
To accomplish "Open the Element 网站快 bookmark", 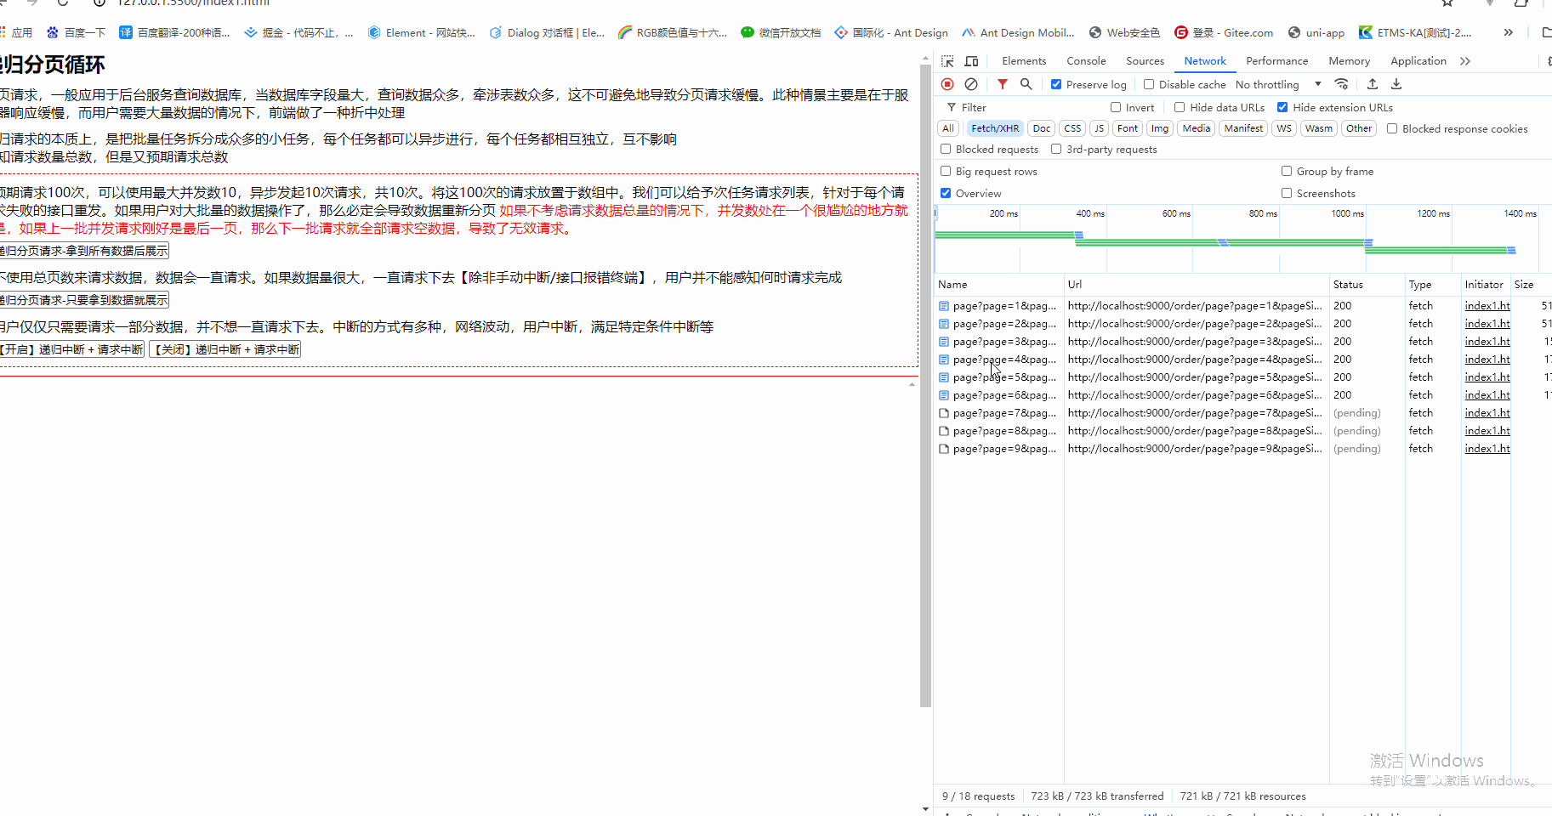I will (x=422, y=33).
